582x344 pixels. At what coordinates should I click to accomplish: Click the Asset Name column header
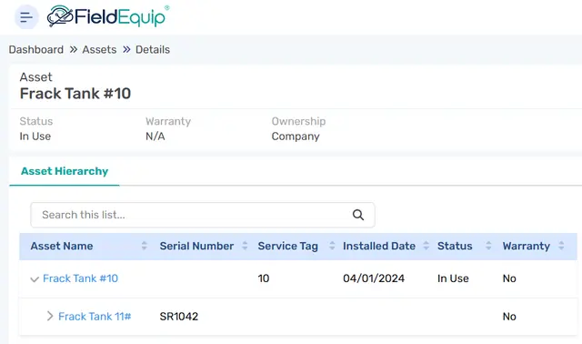pyautogui.click(x=62, y=246)
